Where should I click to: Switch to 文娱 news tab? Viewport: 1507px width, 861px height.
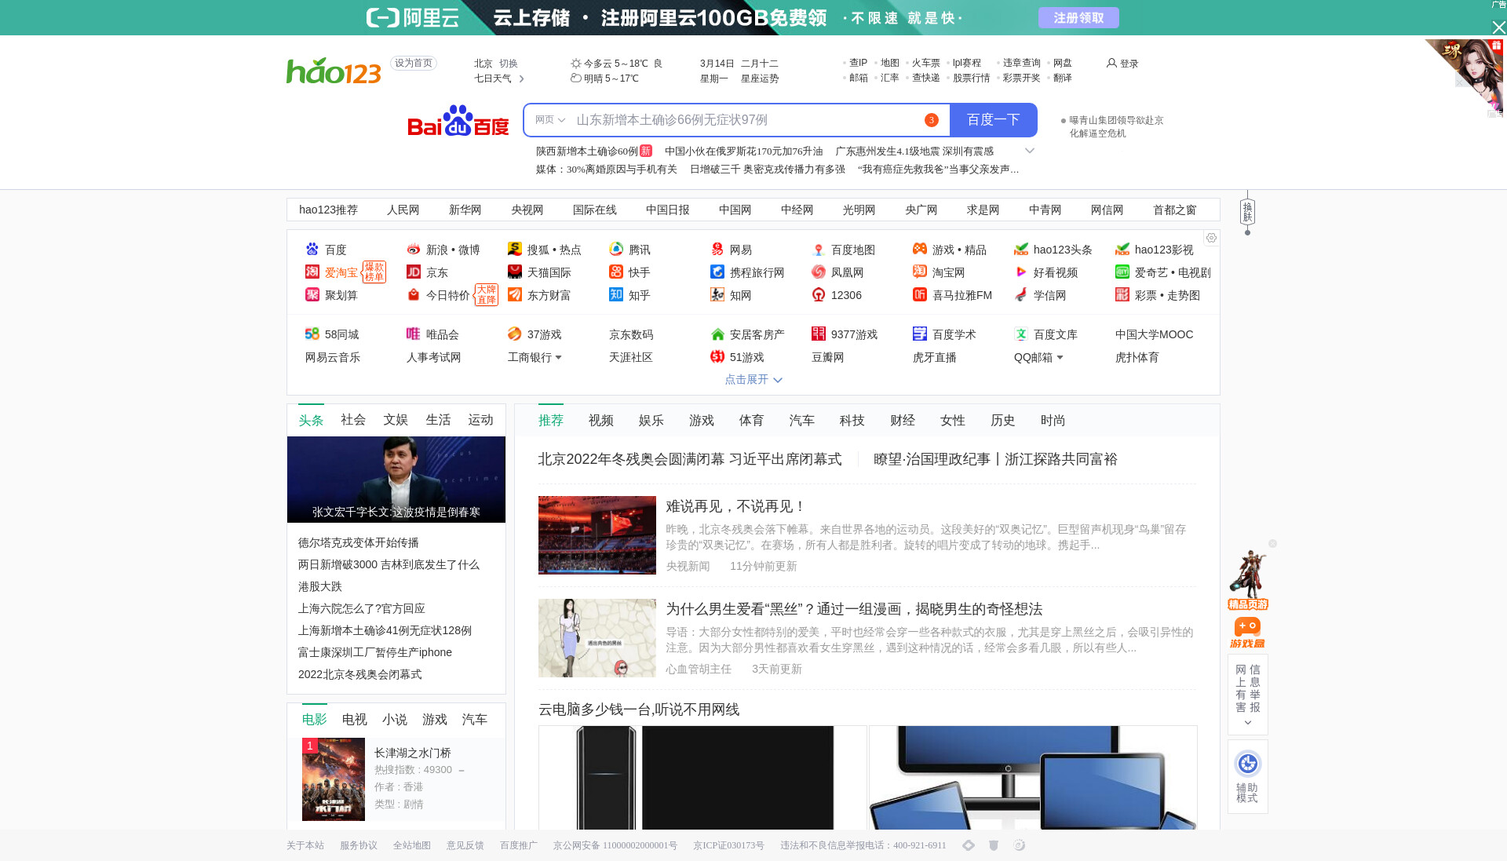[x=396, y=420]
